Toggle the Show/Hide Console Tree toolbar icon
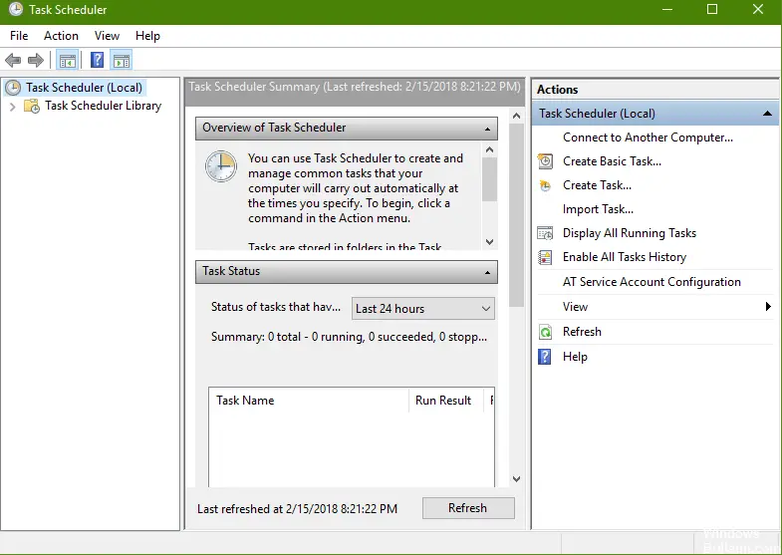 point(67,61)
